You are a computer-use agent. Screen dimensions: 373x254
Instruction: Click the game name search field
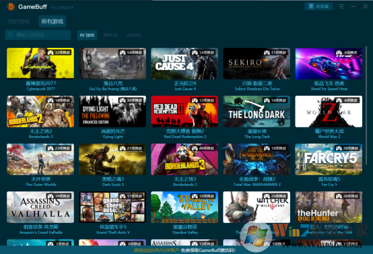[x=38, y=35]
